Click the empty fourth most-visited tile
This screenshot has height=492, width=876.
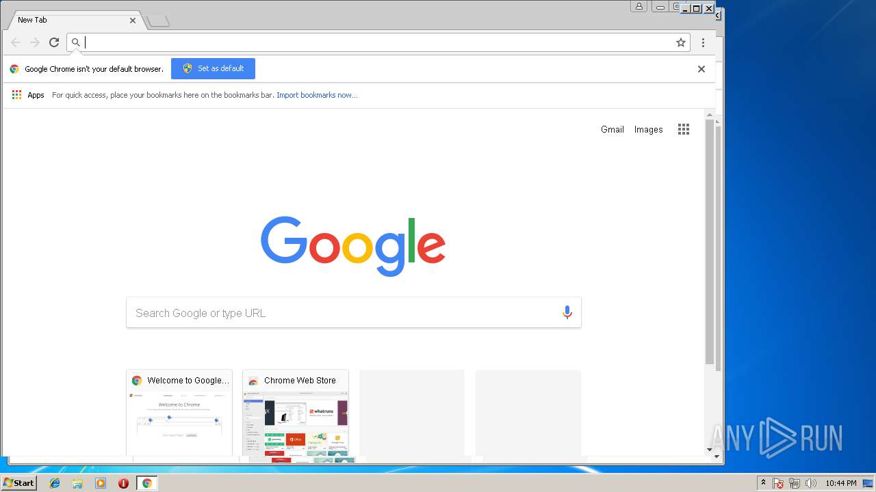(x=528, y=413)
